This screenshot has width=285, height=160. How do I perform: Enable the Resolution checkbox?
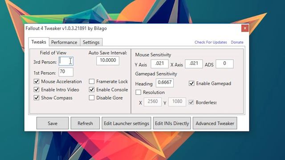pos(138,92)
